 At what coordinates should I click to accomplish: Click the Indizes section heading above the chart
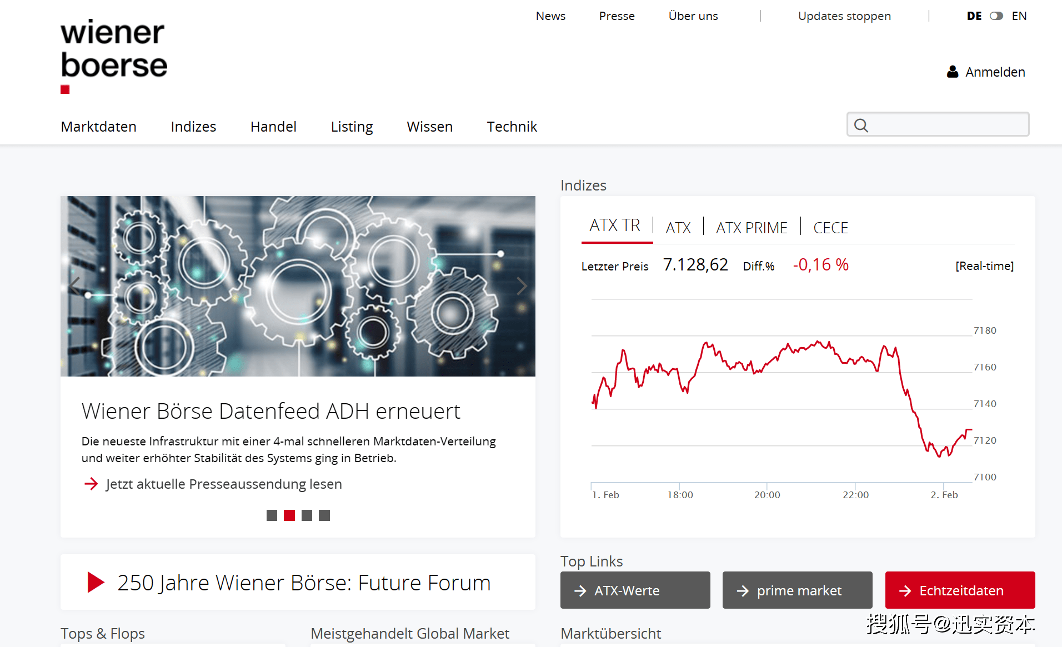(x=583, y=185)
